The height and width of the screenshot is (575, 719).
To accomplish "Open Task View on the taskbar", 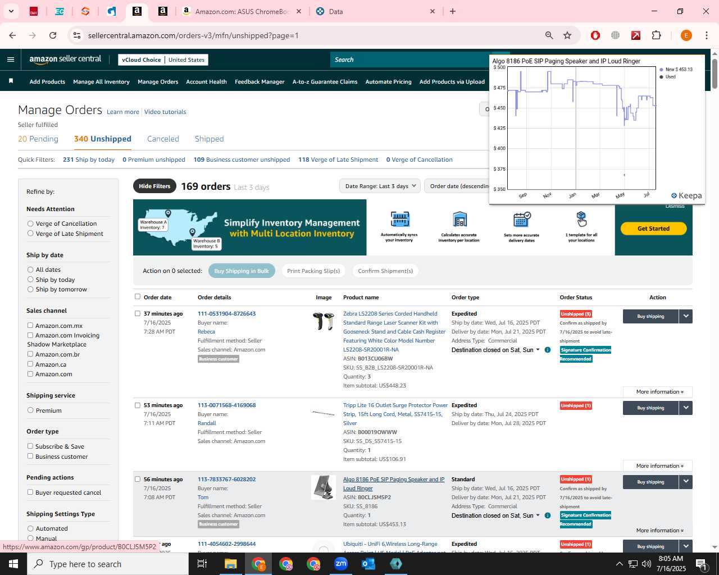I will [x=202, y=564].
